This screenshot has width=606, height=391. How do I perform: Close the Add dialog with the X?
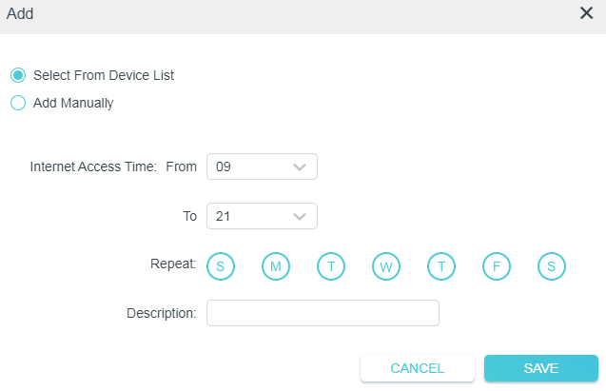587,13
